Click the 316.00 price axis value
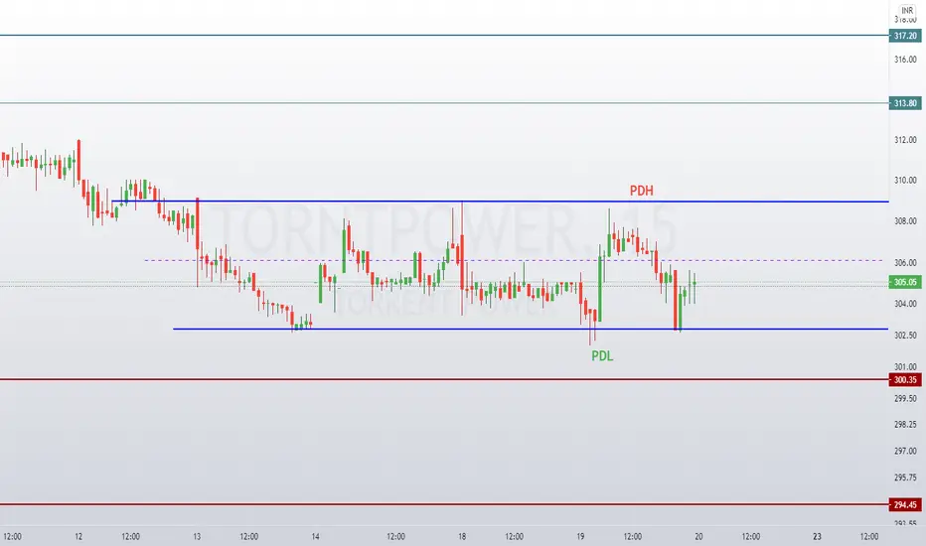This screenshot has height=546, width=926. (x=905, y=60)
